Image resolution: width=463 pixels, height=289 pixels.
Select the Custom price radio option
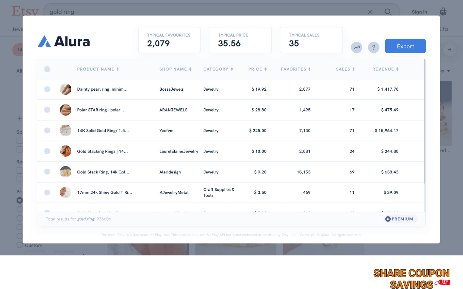[20, 245]
